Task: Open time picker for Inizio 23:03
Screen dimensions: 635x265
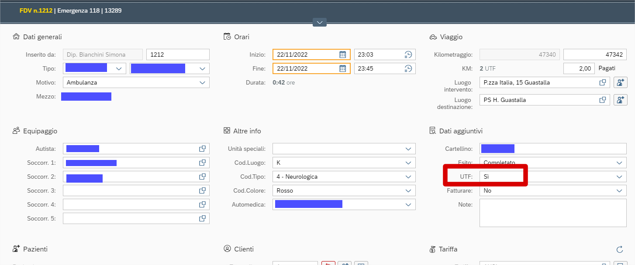Action: [x=408, y=54]
